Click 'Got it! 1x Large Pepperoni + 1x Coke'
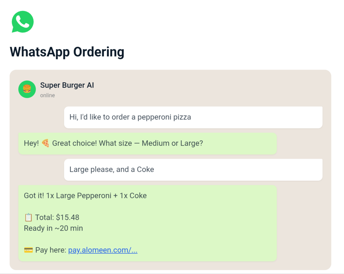This screenshot has height=274, width=344. [85, 196]
